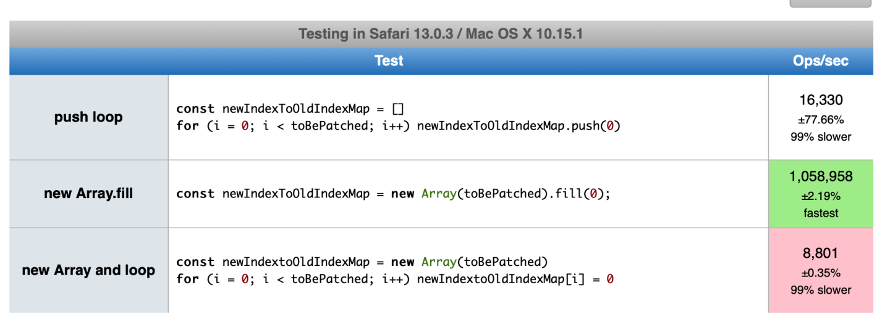Select the "new Array and loop" test name
The image size is (890, 319).
[88, 270]
